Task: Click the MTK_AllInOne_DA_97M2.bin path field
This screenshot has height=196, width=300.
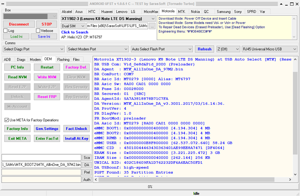Action: click(x=42, y=165)
